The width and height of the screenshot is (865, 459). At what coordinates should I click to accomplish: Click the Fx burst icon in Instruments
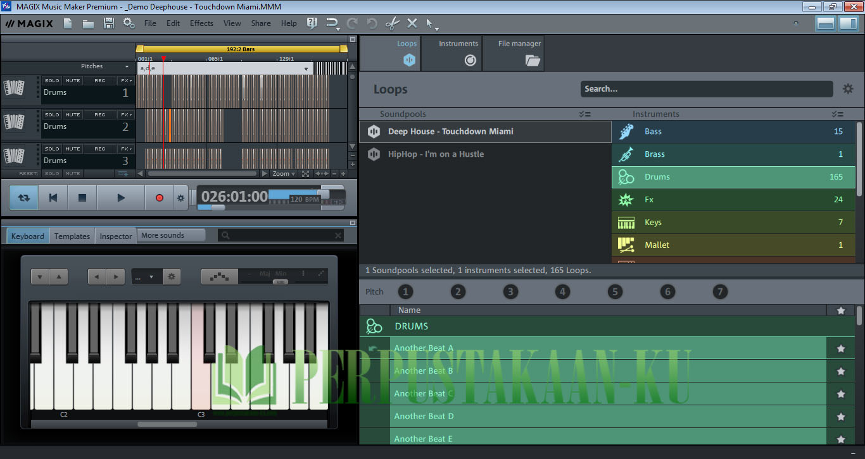coord(626,200)
